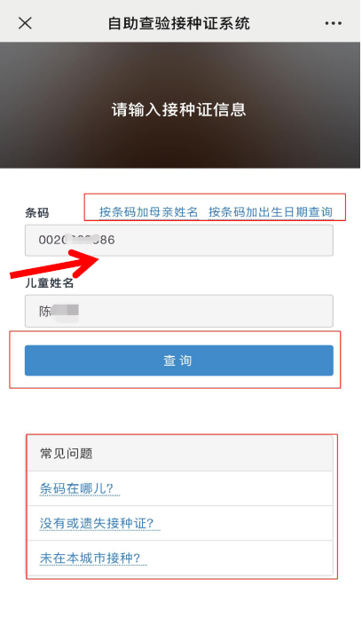Switch to 按条码加出生日期查询 mode
The height and width of the screenshot is (618, 362).
tap(271, 212)
